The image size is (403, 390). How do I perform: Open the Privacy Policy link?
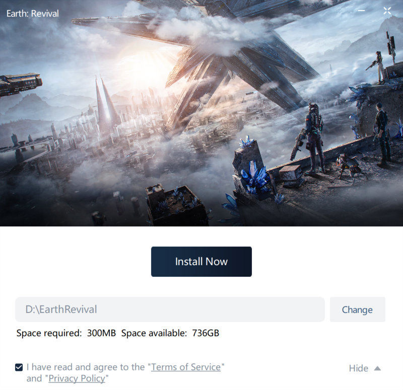(x=77, y=378)
